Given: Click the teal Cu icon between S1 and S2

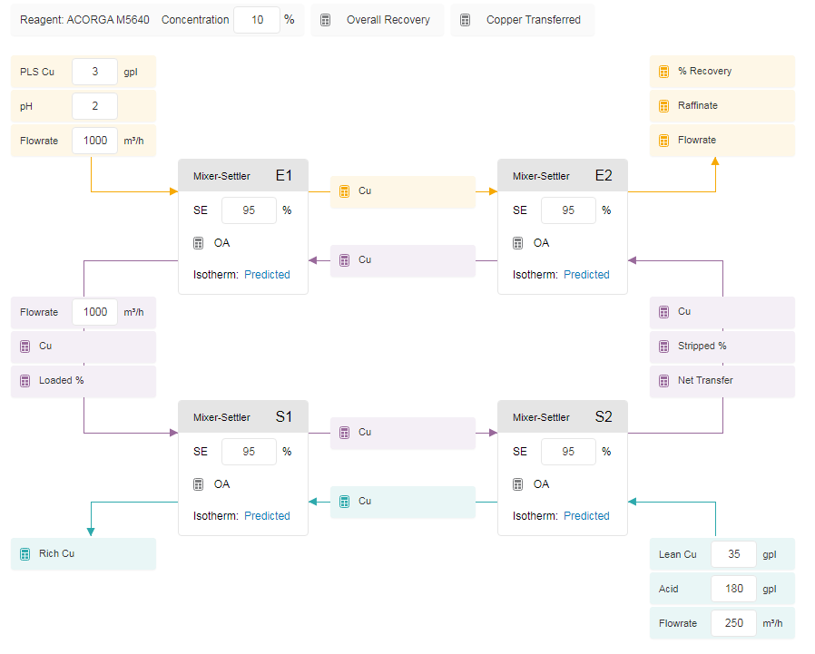Looking at the screenshot, I should coord(344,502).
